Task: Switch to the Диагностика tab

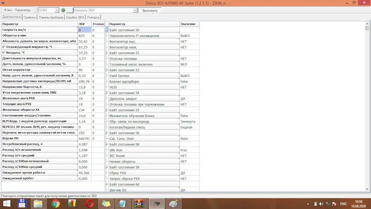Action: point(11,17)
